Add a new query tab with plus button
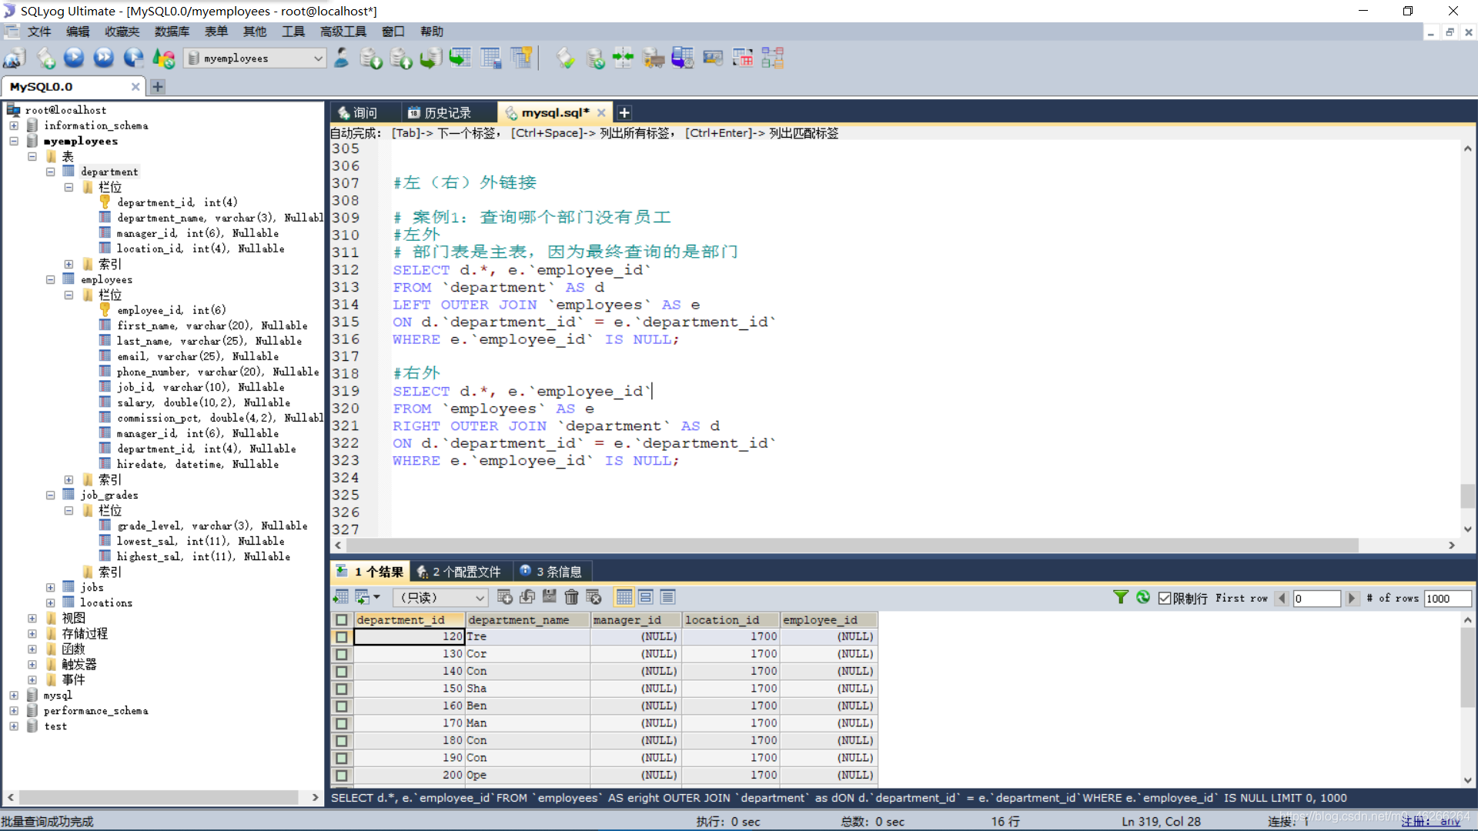 pos(624,112)
